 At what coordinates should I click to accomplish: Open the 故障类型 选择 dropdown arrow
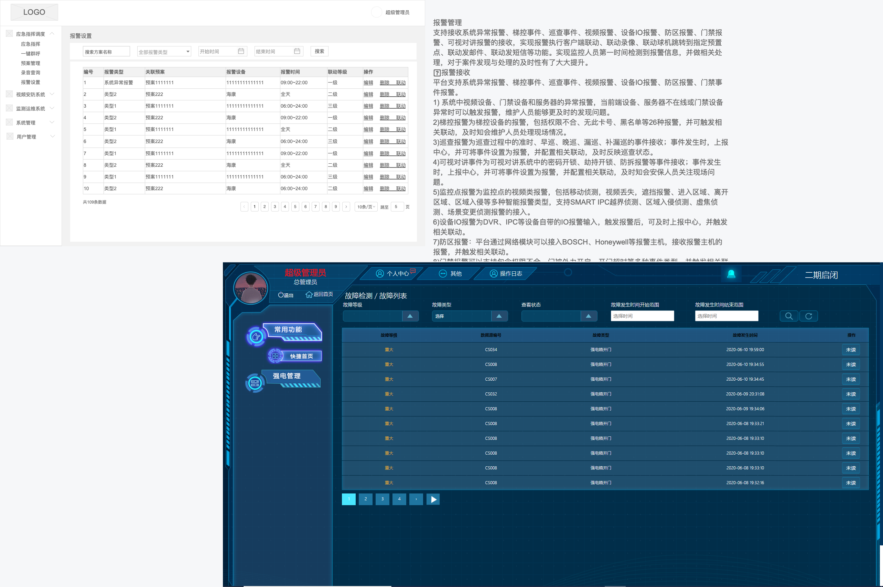coord(499,316)
